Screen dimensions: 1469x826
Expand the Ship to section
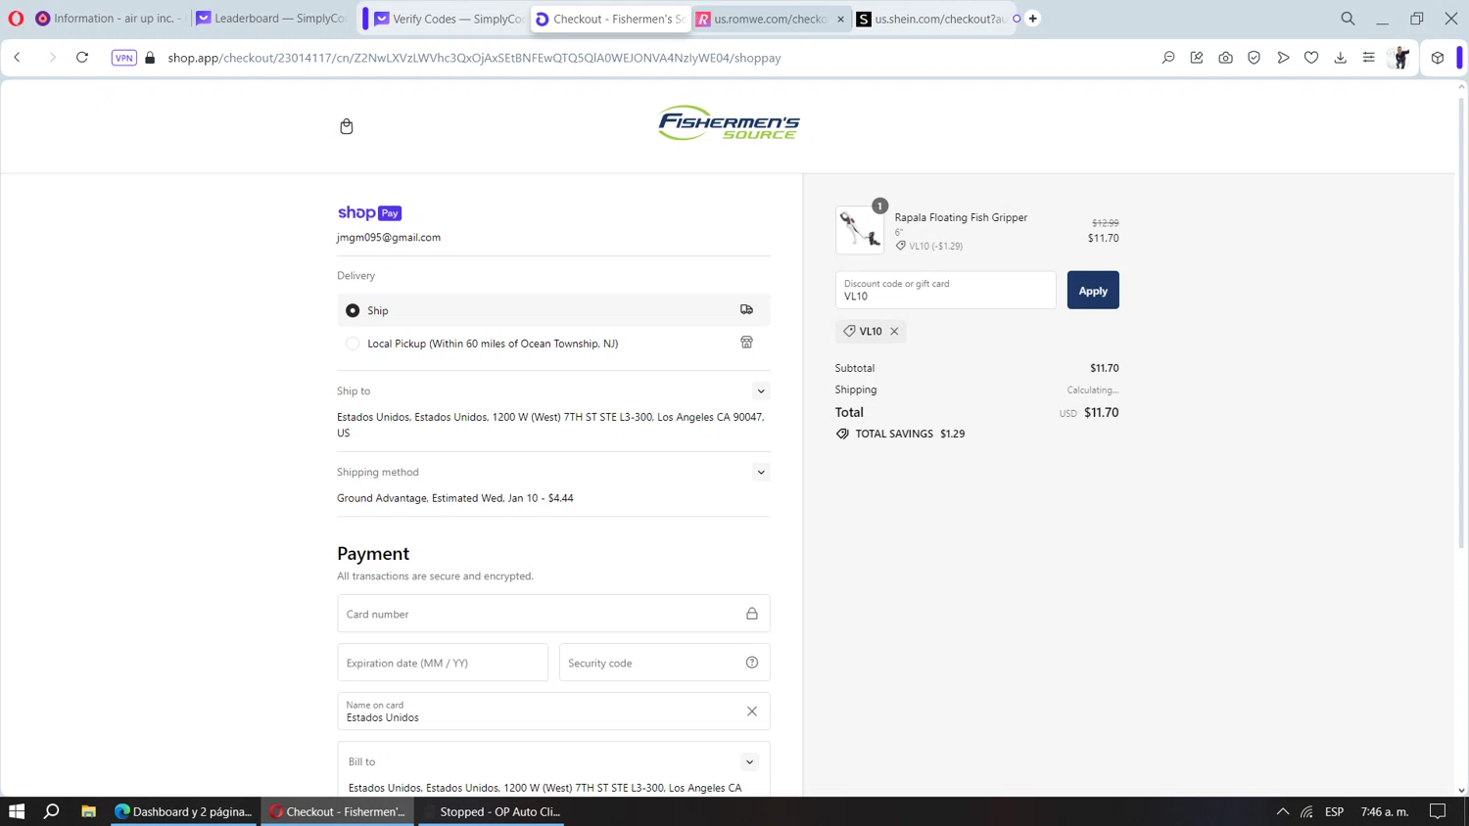[x=761, y=391]
